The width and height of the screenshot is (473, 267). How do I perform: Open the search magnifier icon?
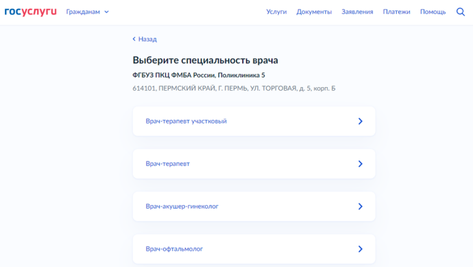[x=461, y=12]
